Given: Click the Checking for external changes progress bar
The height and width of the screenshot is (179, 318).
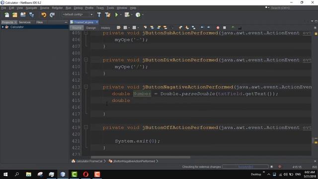Looking at the screenshot, I should tap(245, 167).
